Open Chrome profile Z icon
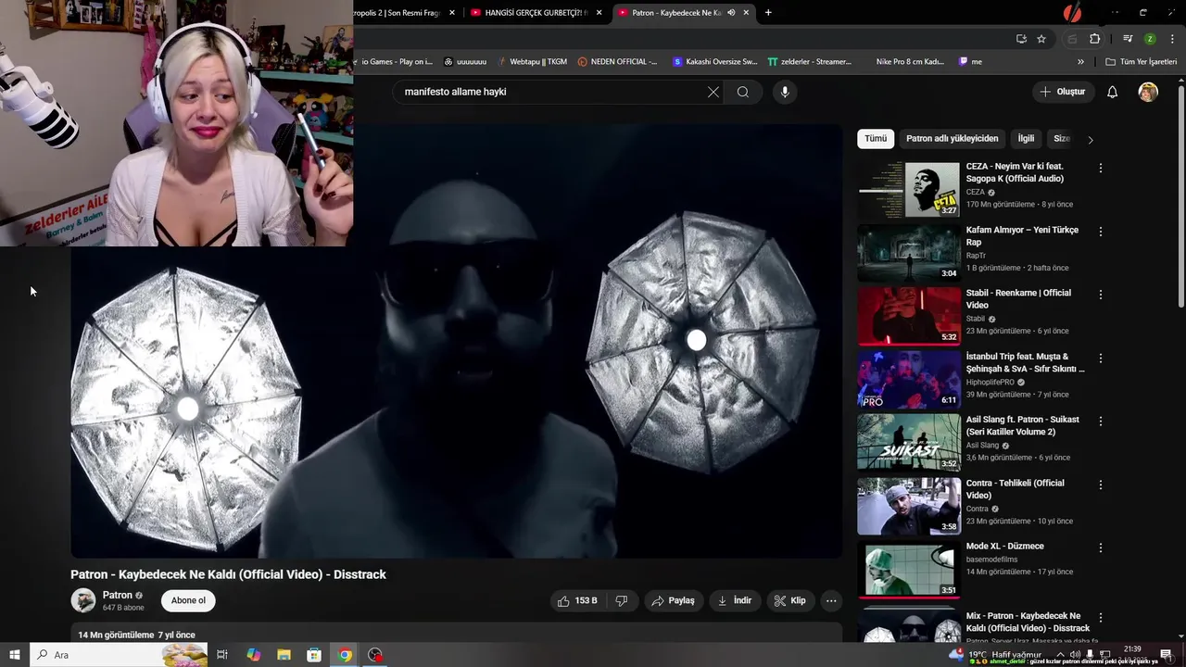This screenshot has height=667, width=1186. (1150, 39)
